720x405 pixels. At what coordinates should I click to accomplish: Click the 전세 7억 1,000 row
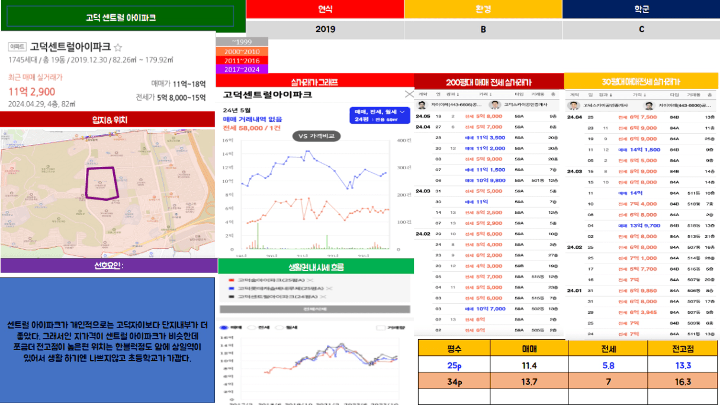[642, 258]
